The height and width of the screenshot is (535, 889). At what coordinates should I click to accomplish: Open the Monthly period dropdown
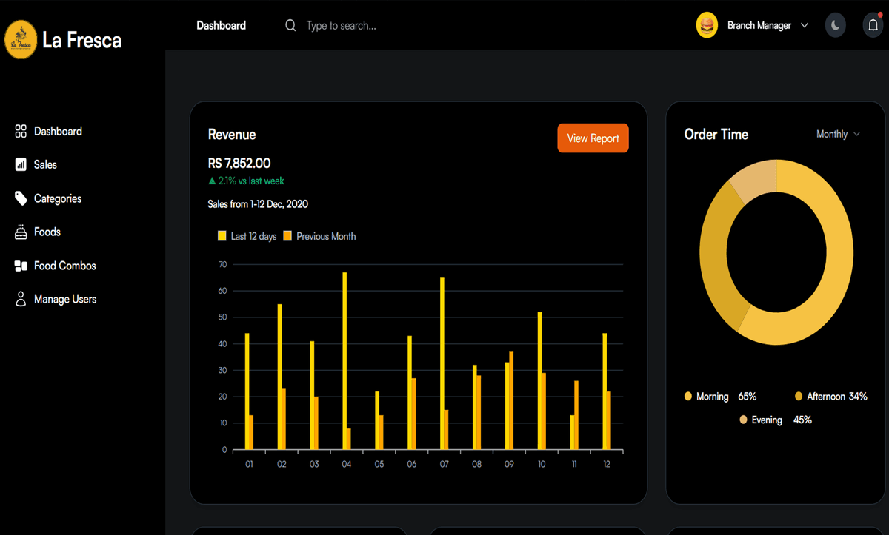click(x=838, y=134)
